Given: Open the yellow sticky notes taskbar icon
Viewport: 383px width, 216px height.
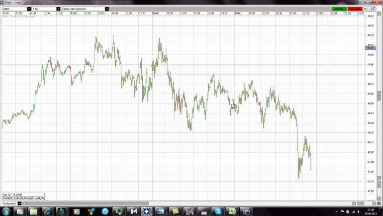Looking at the screenshot, I should point(175,212).
